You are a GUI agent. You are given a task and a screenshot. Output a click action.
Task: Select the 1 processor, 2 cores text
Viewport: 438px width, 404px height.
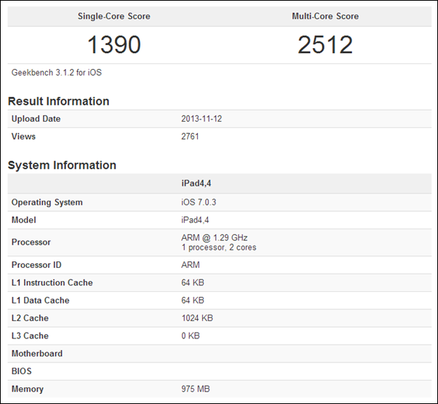(x=219, y=247)
